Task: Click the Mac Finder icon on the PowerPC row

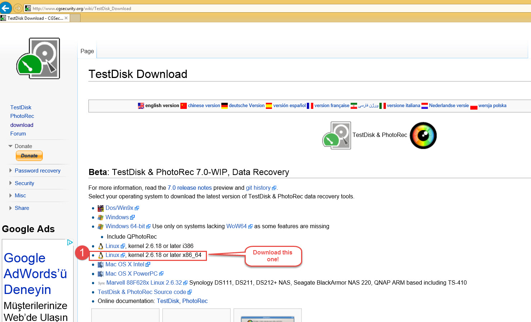Action: (x=101, y=274)
